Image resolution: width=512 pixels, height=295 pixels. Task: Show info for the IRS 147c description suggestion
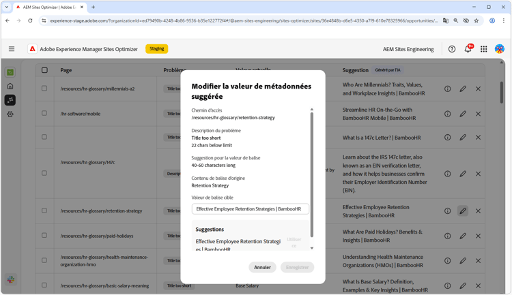pos(447,174)
